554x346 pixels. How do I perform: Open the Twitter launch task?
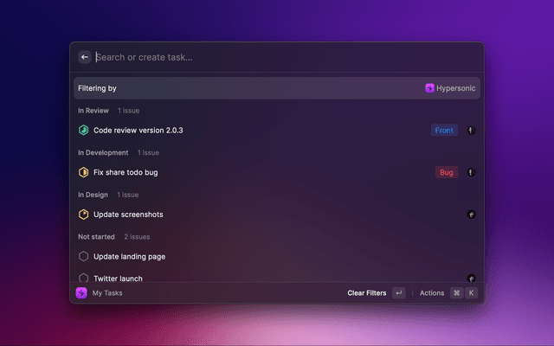(x=118, y=279)
